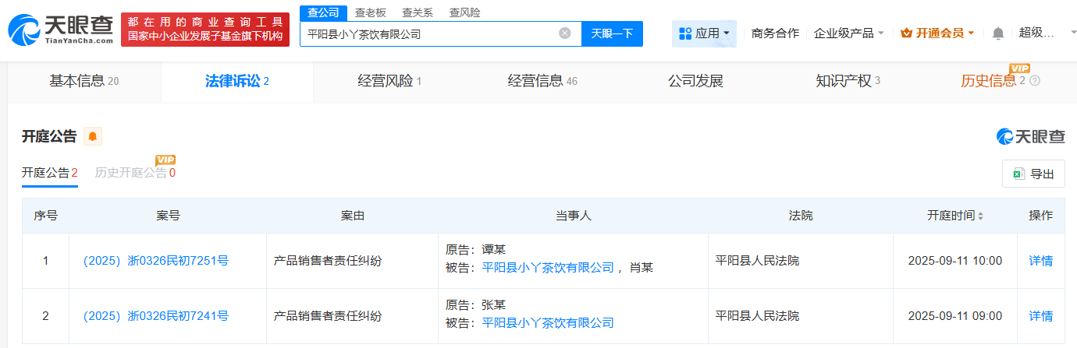
Task: Switch to the 经营风险 tab
Action: 389,81
